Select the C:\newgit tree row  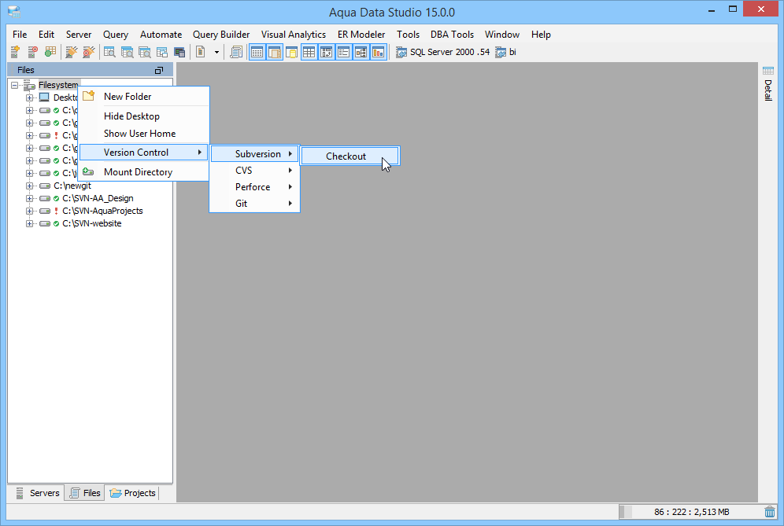tap(72, 186)
